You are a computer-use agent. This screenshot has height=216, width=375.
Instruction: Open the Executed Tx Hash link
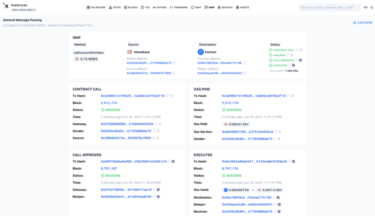click(254, 161)
